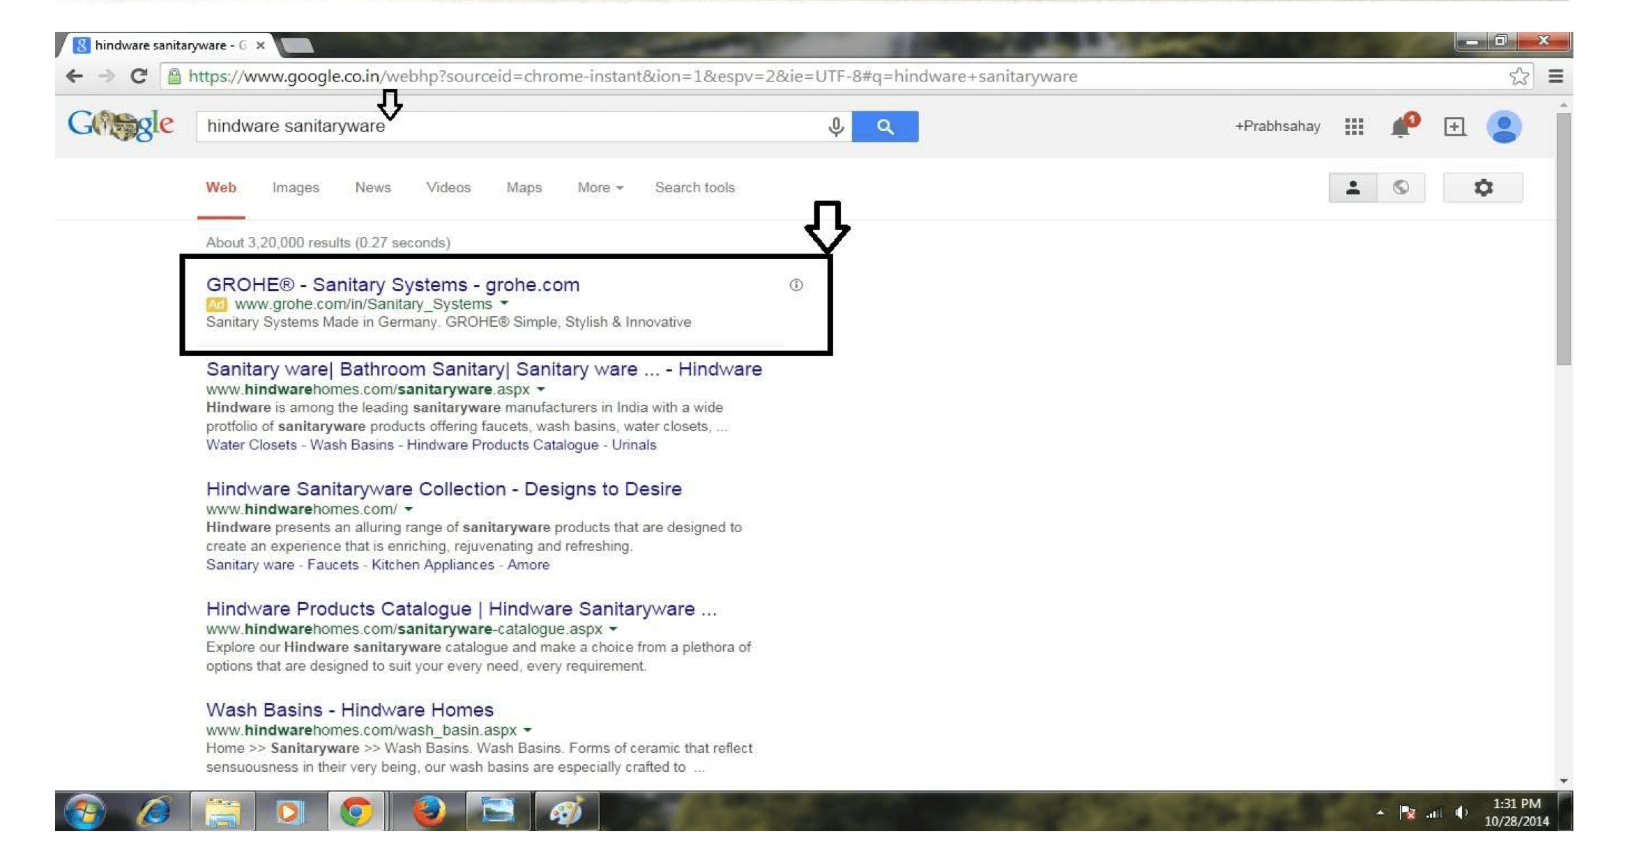Switch to Maps results
1644x861 pixels.
(524, 187)
